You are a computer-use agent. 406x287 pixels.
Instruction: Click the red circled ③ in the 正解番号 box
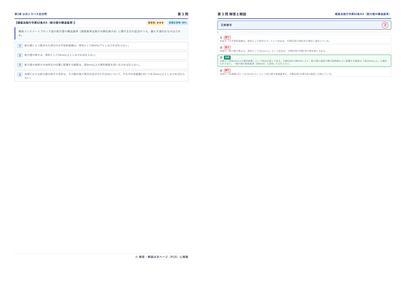(x=385, y=25)
